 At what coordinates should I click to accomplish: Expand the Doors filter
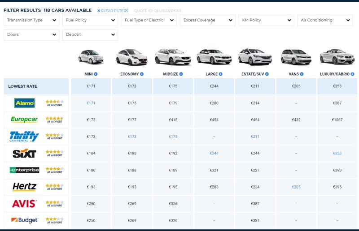(x=31, y=35)
